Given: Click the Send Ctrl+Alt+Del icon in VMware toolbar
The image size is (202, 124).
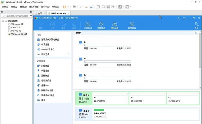Looking at the screenshot, I should coord(74,7).
